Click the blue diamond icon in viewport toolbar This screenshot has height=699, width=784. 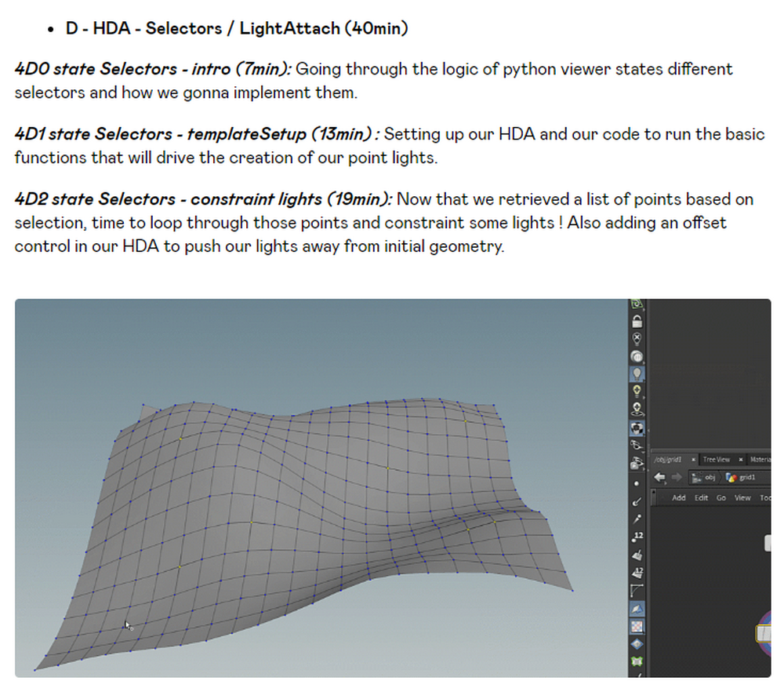point(637,644)
